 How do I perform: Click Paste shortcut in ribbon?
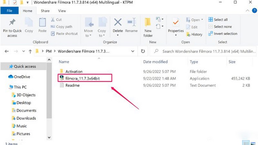(64, 34)
